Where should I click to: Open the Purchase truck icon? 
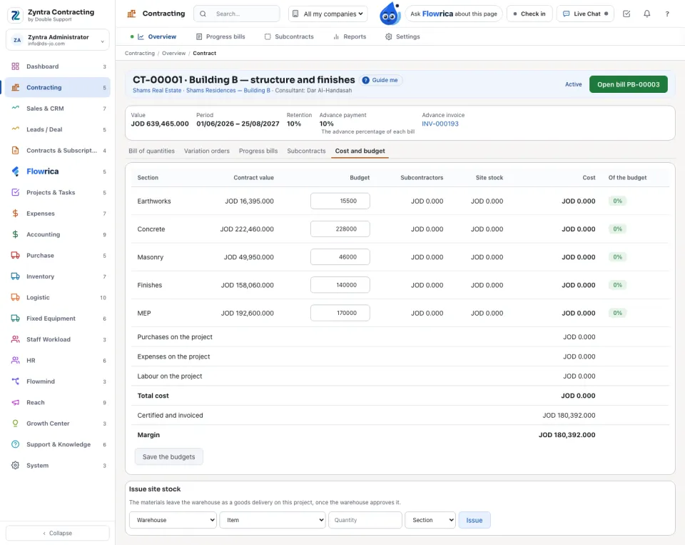[x=15, y=256]
